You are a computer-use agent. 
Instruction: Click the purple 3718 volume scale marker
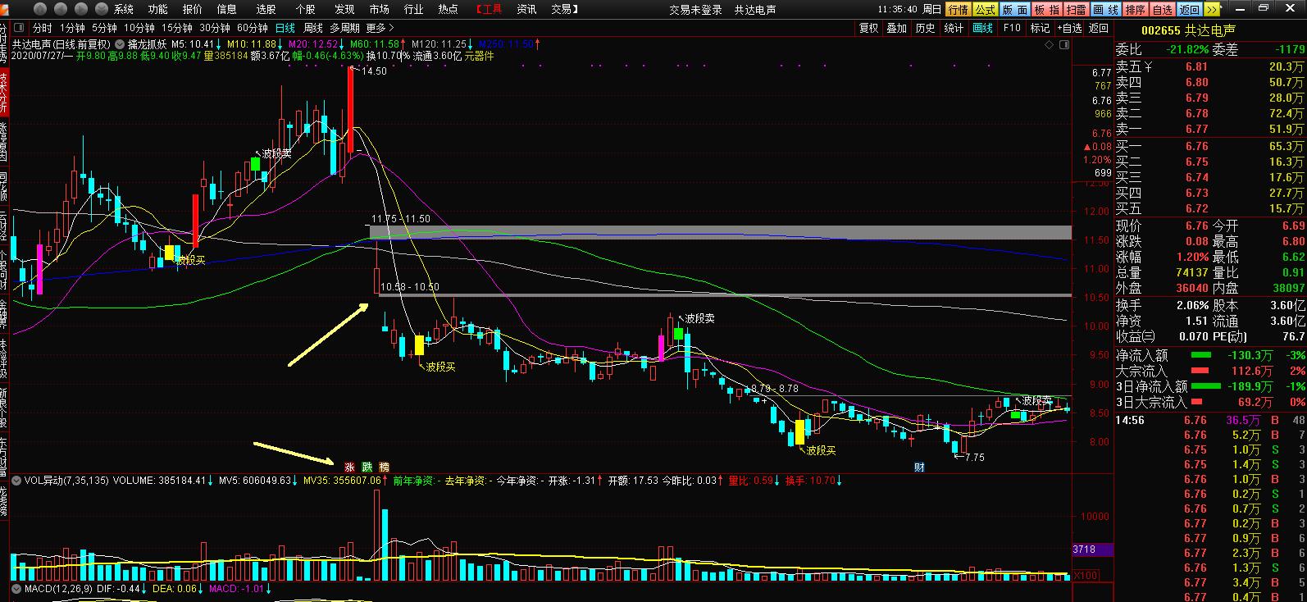coord(1092,550)
